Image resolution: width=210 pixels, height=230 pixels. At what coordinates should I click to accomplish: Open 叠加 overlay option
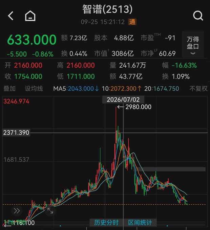coord(9,89)
